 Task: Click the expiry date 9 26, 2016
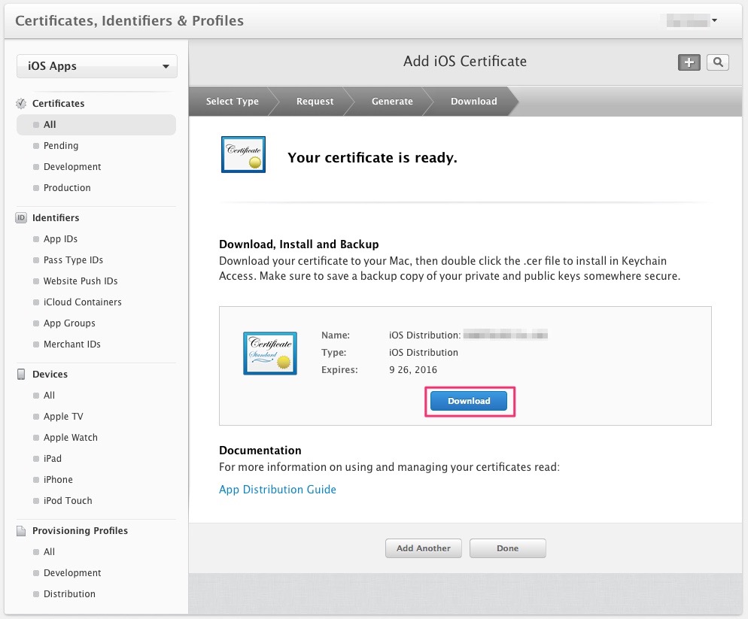pos(413,369)
